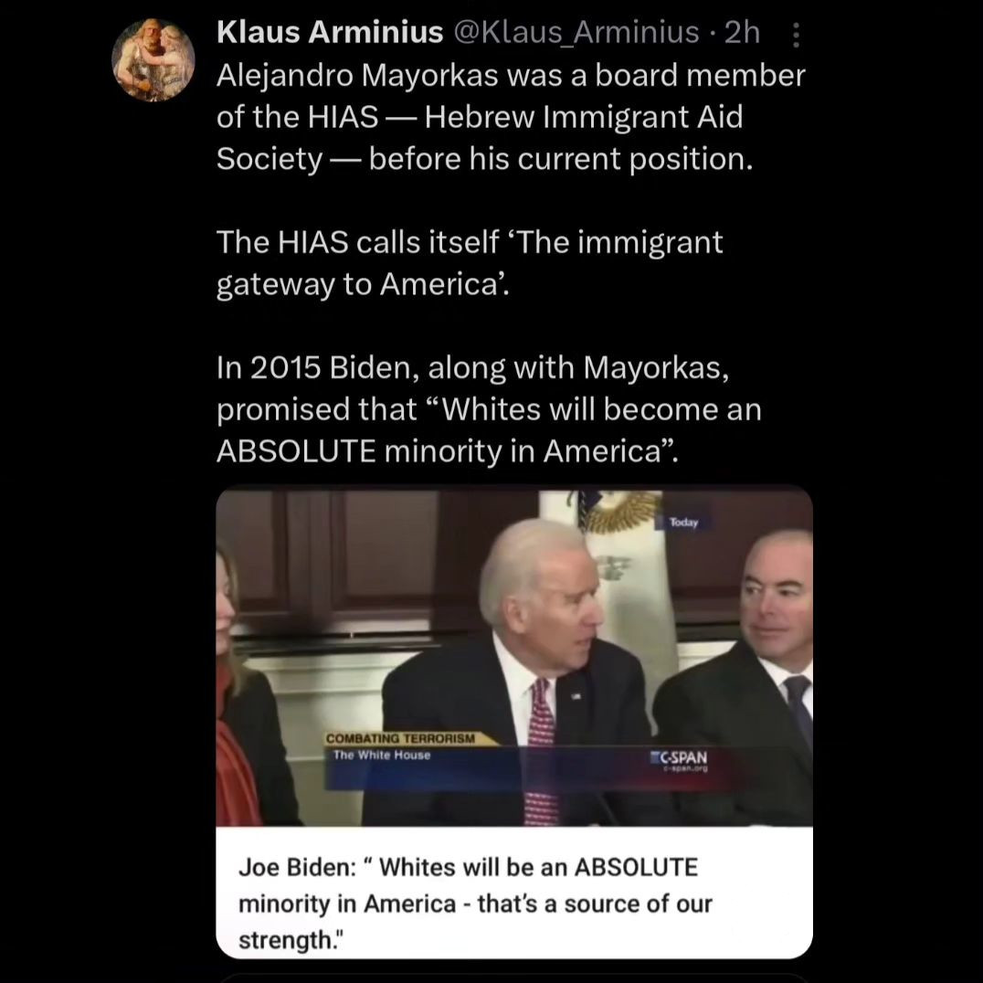983x983 pixels.
Task: Select the display name Klaus Arminius
Action: click(330, 32)
